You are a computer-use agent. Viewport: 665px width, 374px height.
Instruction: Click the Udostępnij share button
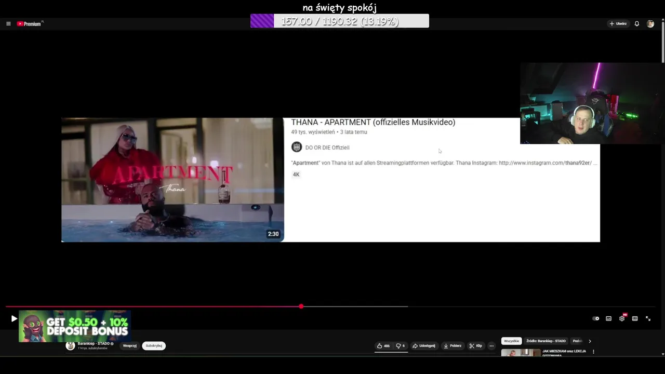(424, 346)
